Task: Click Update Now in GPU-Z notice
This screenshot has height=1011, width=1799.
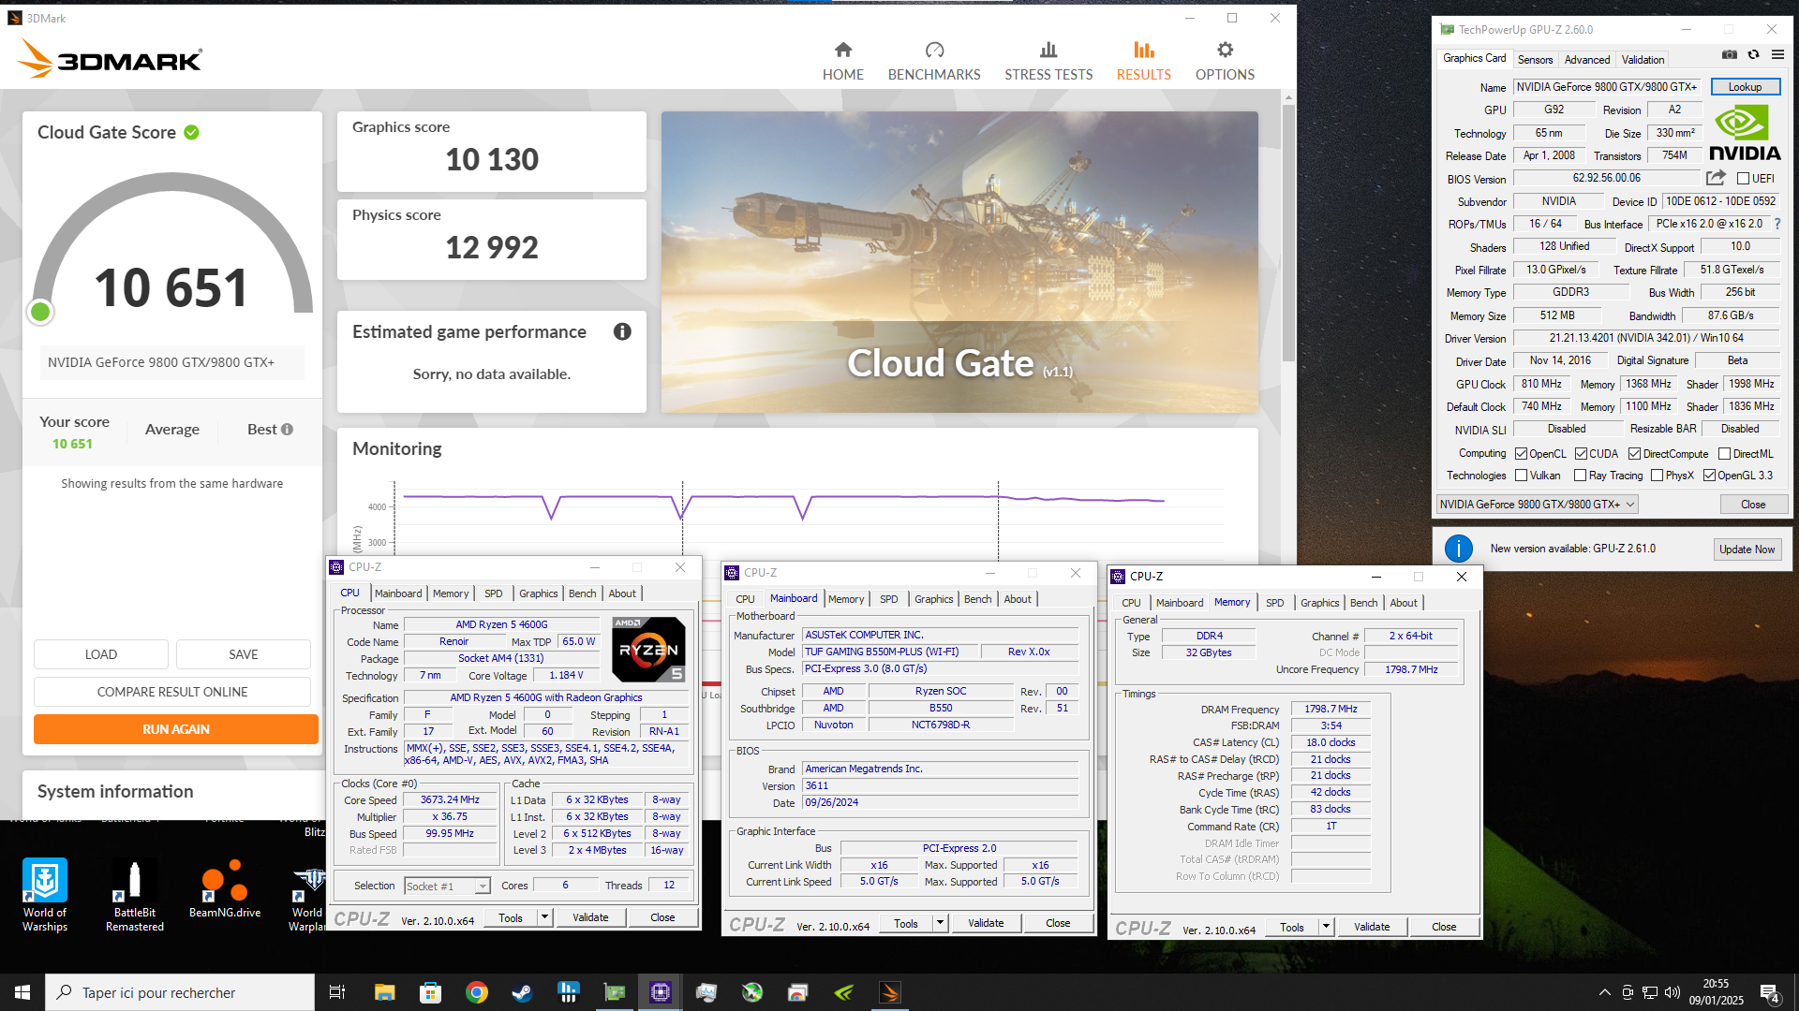Action: coord(1747,549)
